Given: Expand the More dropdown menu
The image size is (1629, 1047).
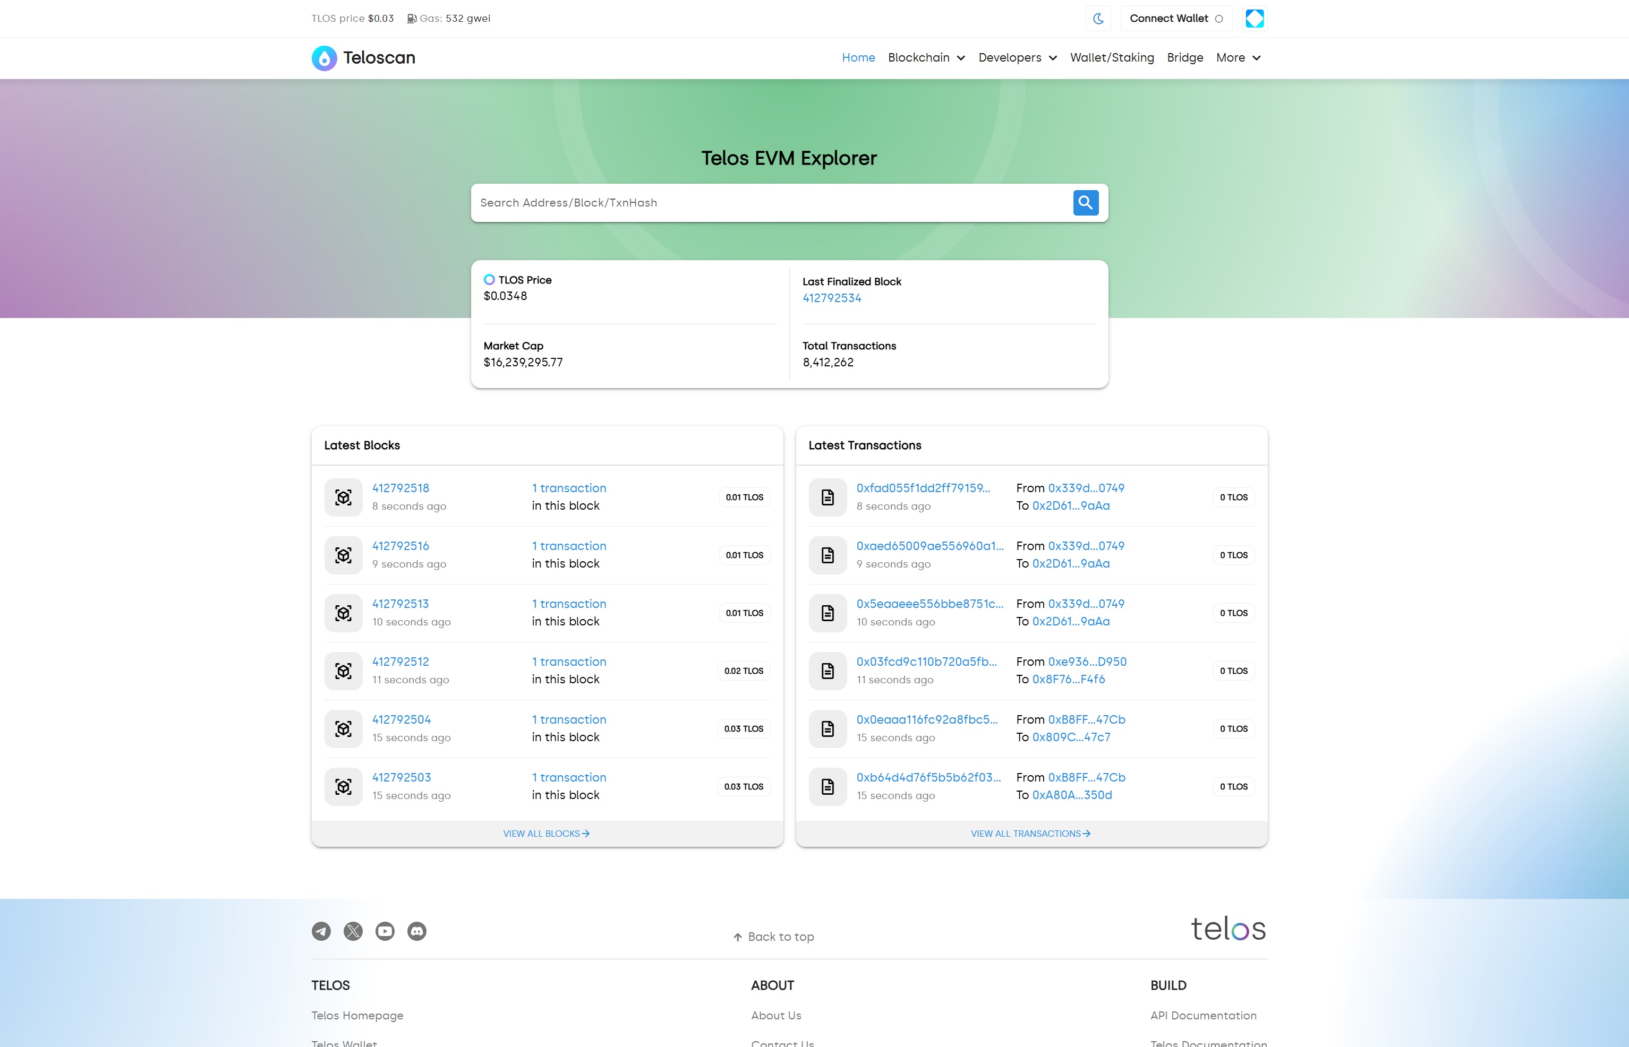Looking at the screenshot, I should [1238, 58].
